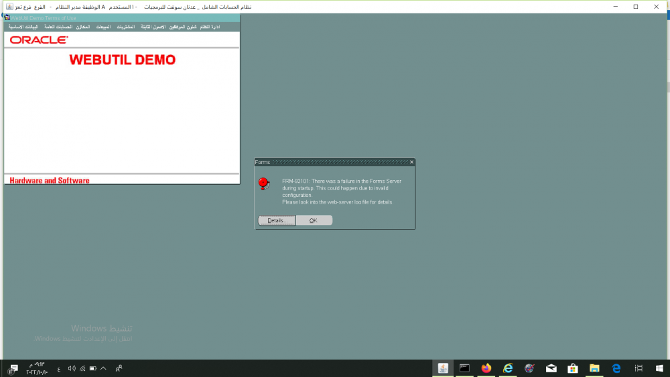Open Microsoft Store from the taskbar
Viewport: 670px width, 377px height.
573,368
